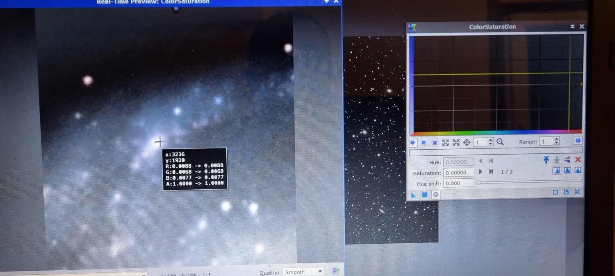Screen dimensions: 615x276
Task: Shade the ColorSaturation window
Action: coord(572,26)
